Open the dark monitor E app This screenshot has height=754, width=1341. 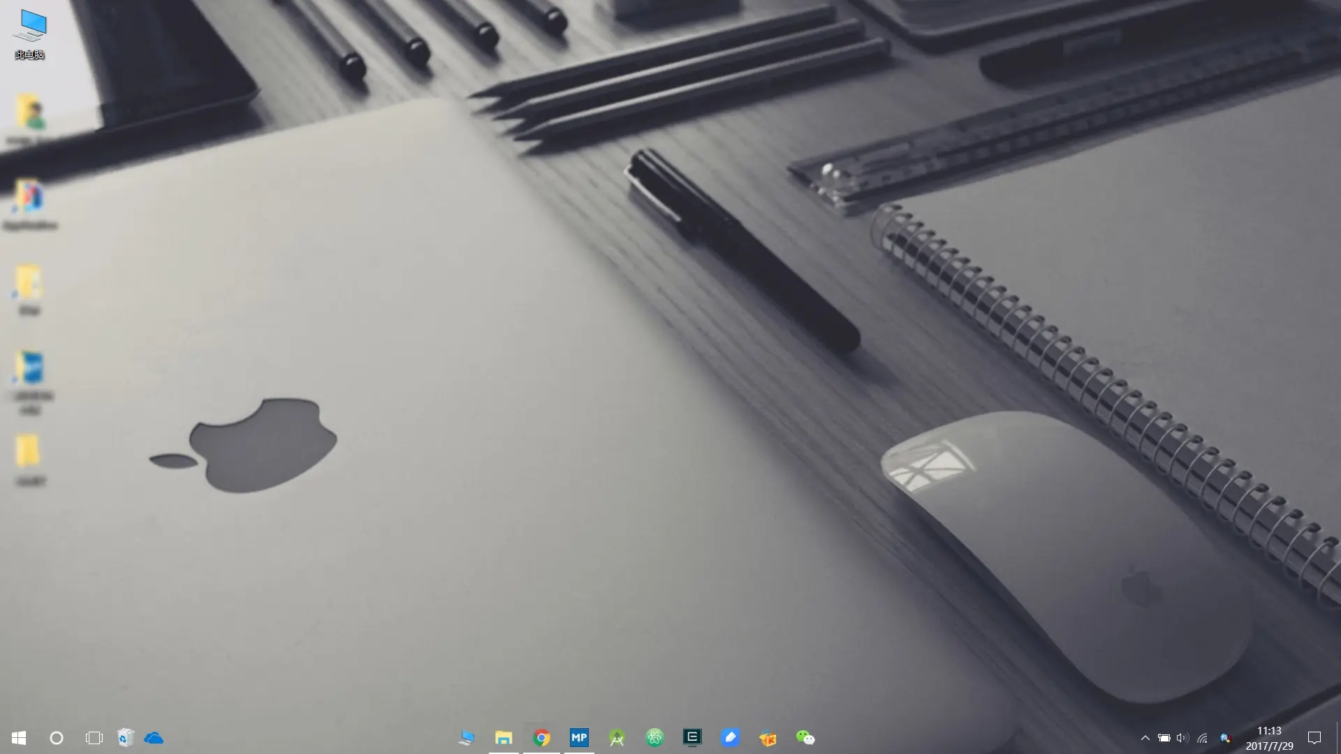(x=692, y=738)
